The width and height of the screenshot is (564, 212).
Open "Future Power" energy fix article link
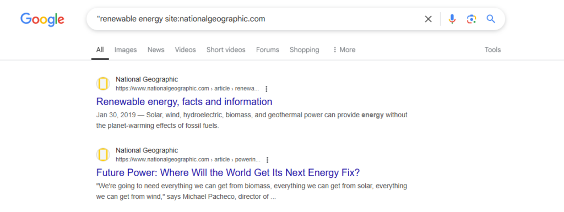point(228,173)
